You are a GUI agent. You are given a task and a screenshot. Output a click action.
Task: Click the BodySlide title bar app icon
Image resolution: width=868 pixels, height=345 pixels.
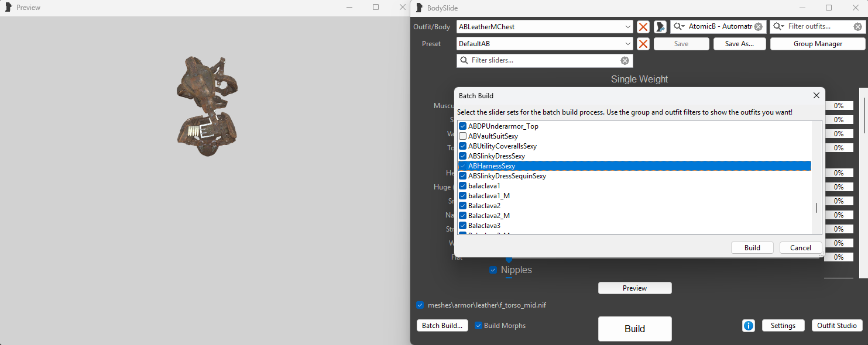[x=419, y=8]
